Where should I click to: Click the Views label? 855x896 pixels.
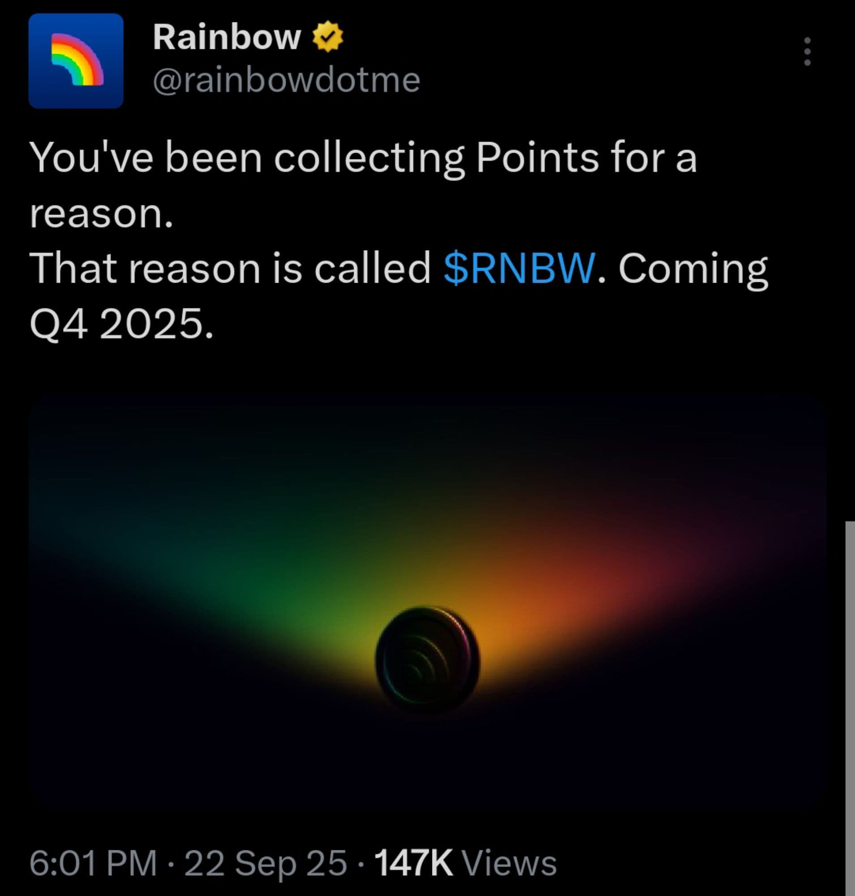(x=509, y=863)
